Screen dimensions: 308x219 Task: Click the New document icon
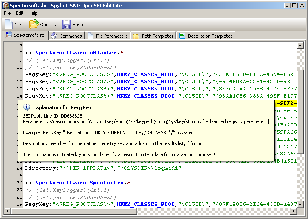click(x=8, y=24)
